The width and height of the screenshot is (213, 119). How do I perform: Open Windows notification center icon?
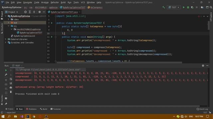(207, 116)
